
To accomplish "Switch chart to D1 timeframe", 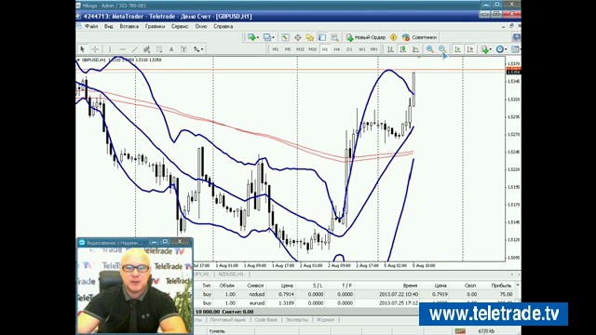I will (349, 49).
